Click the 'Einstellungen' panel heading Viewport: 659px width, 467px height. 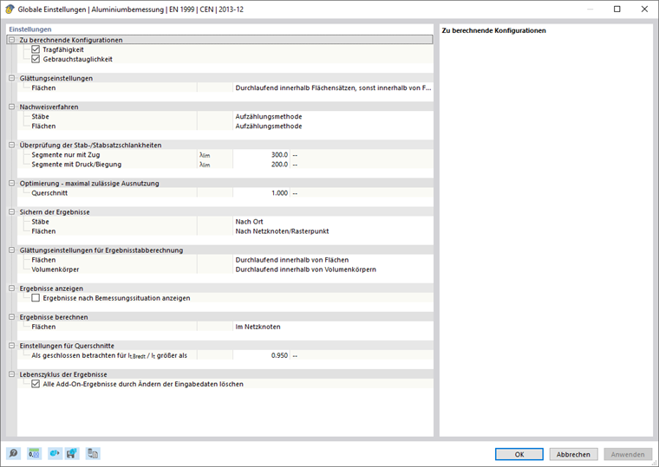[30, 29]
